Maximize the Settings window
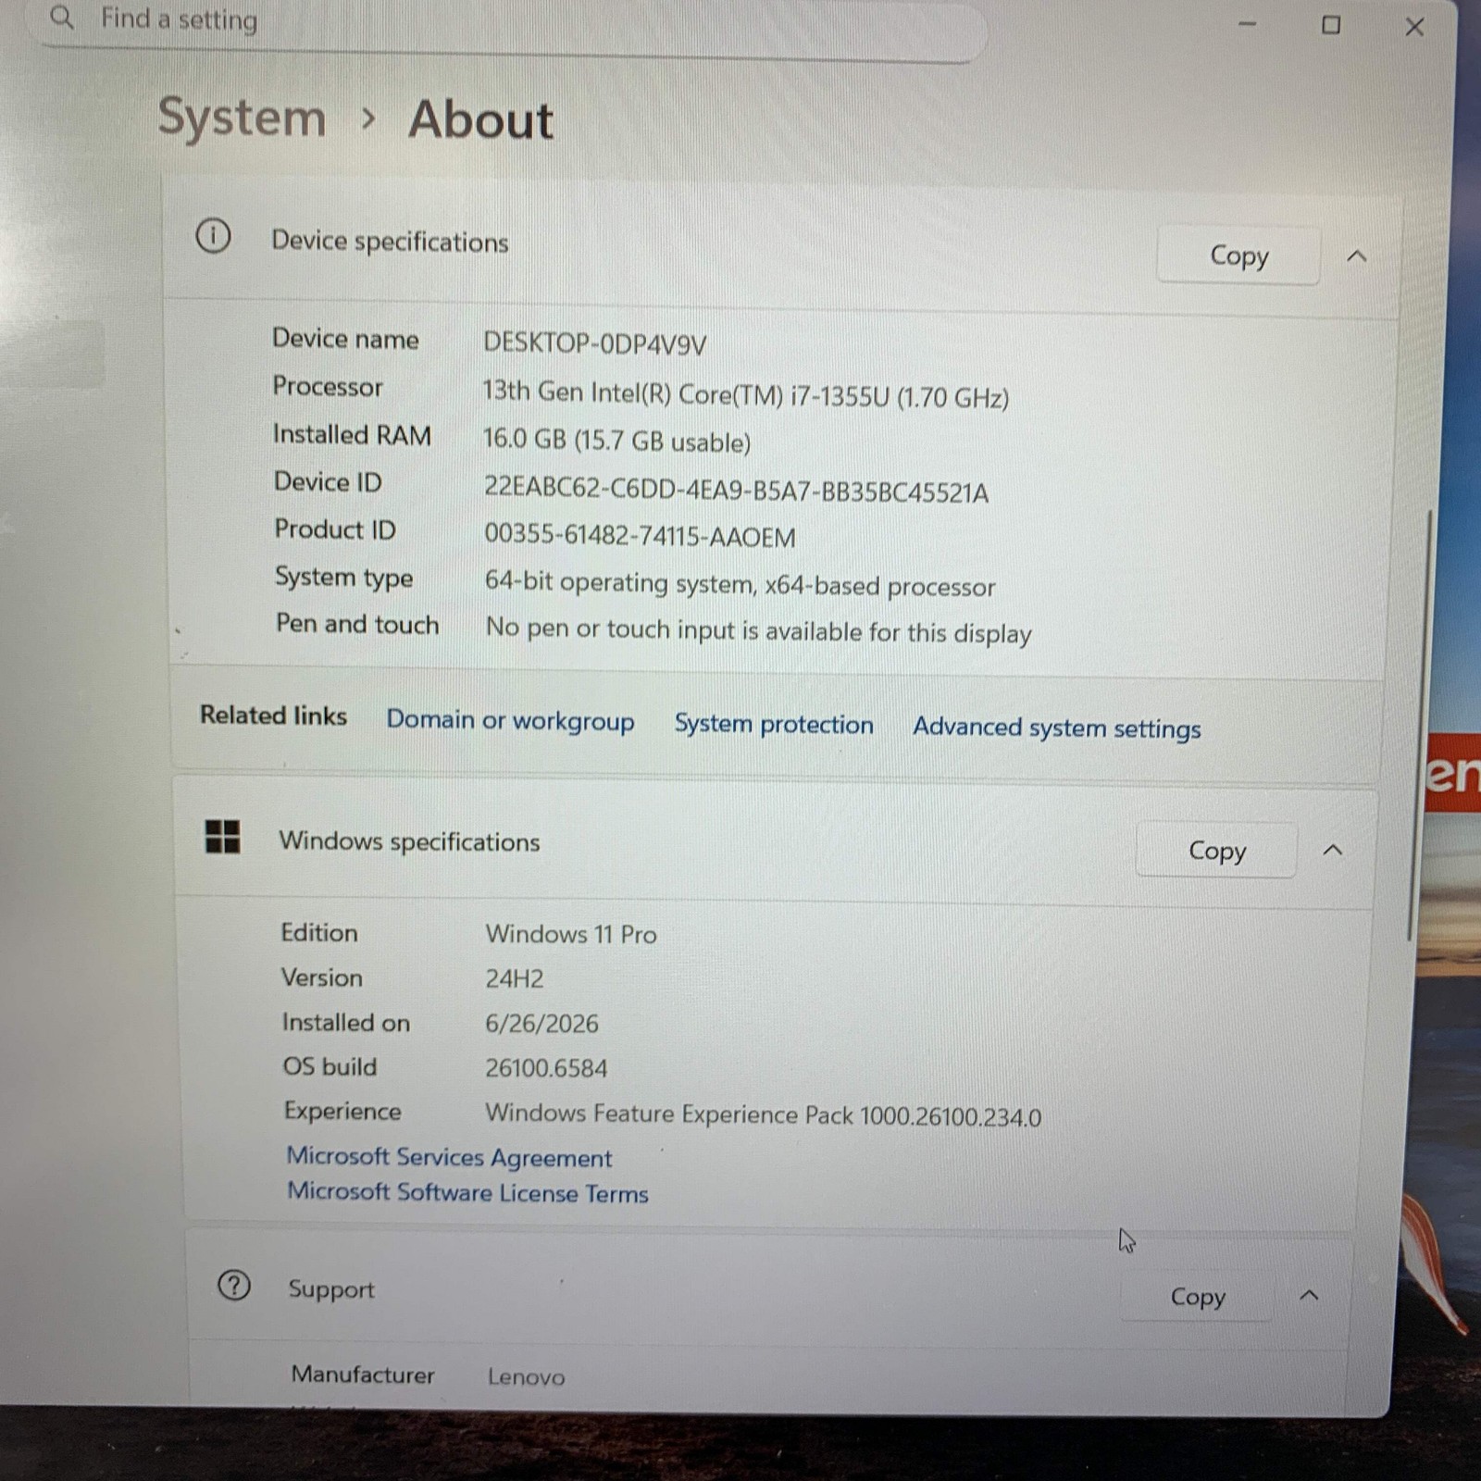 pos(1331,25)
